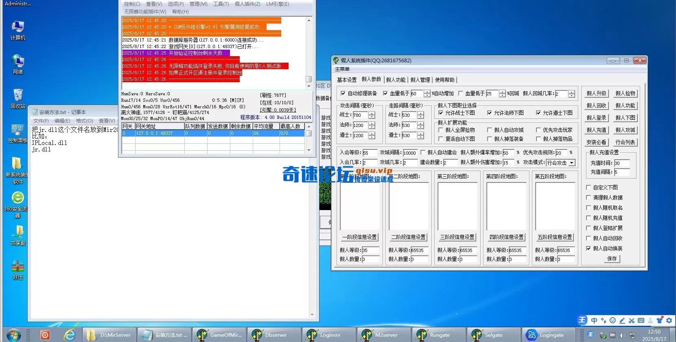Click spinner on 走路间隔 法师 530 field
The width and height of the screenshot is (676, 342).
pos(420,125)
